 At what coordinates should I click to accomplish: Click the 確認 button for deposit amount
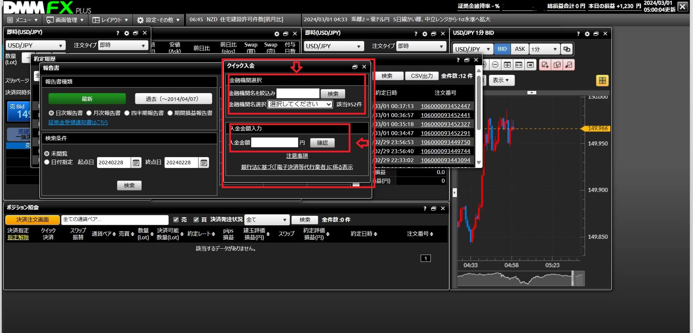[x=322, y=143]
